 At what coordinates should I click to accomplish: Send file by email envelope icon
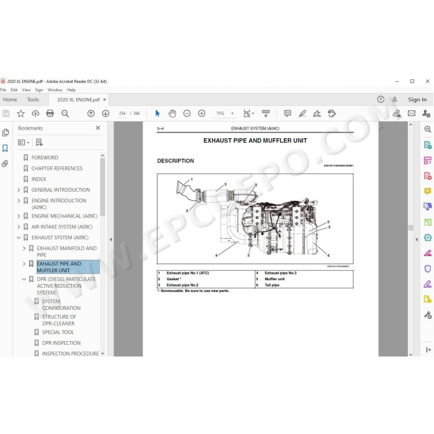[x=412, y=113]
